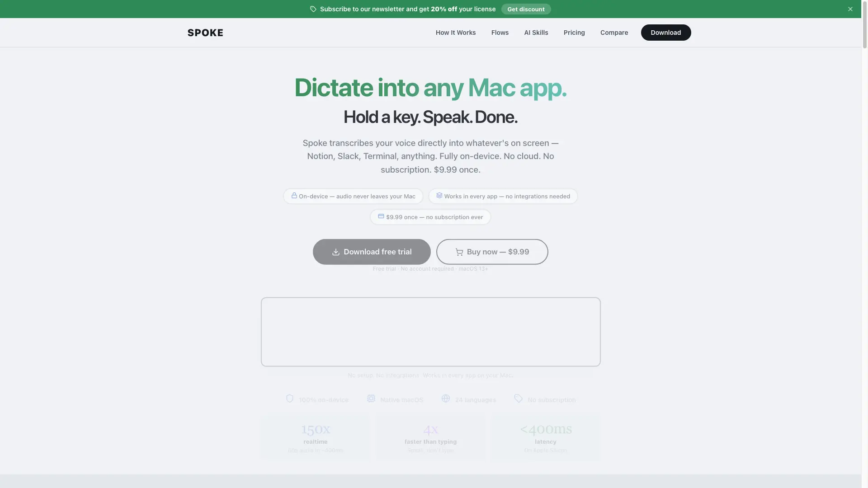Click the chip icon beside Native macOS
868x488 pixels.
(x=371, y=399)
